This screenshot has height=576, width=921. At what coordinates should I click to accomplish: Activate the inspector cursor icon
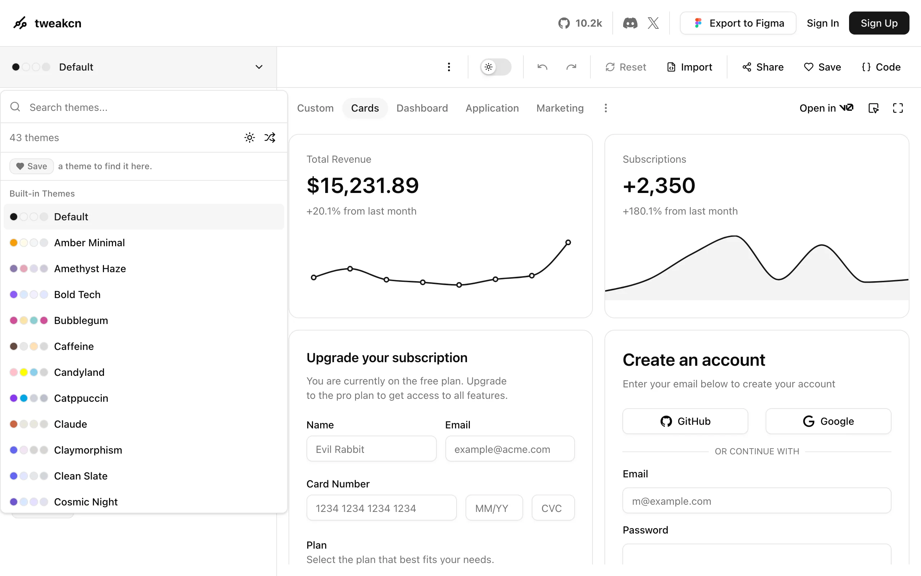click(874, 108)
